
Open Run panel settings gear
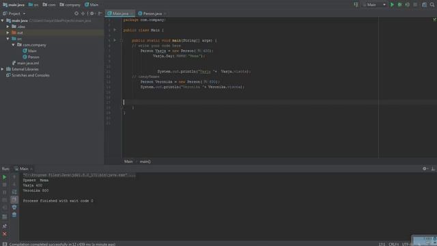(x=425, y=169)
